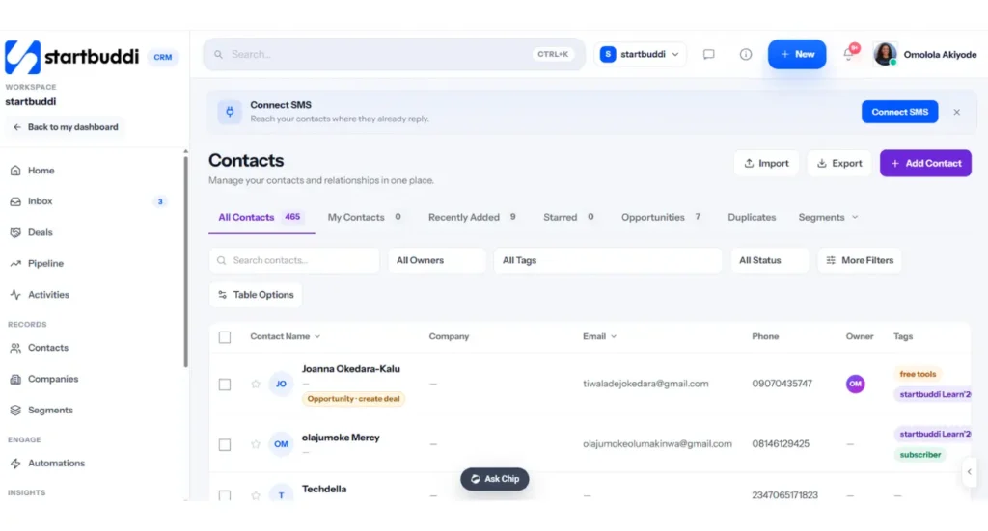Click the CRM badge next to logo
This screenshot has width=988, height=531.
click(x=162, y=57)
